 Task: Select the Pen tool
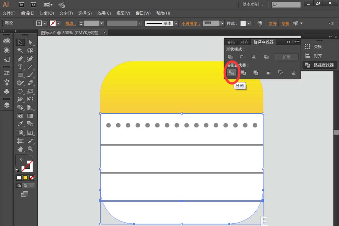(20, 59)
